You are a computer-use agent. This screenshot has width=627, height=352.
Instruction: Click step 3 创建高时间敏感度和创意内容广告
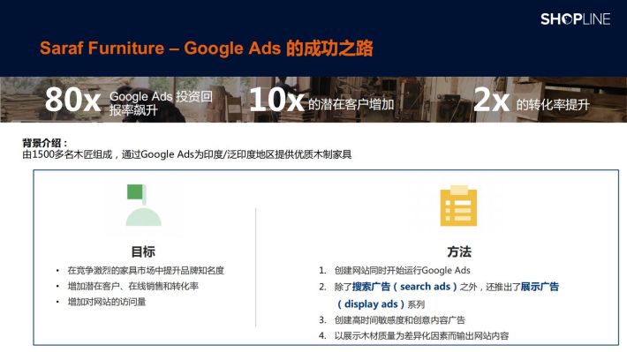(x=399, y=320)
